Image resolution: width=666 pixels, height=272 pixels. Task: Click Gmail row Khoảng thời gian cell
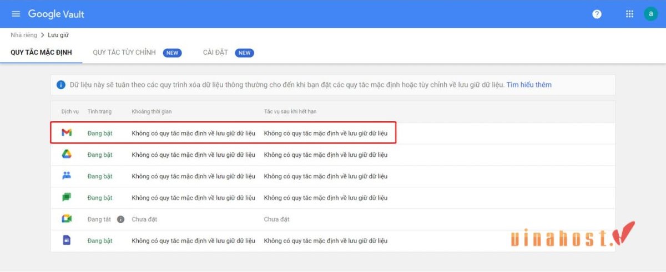tap(193, 133)
